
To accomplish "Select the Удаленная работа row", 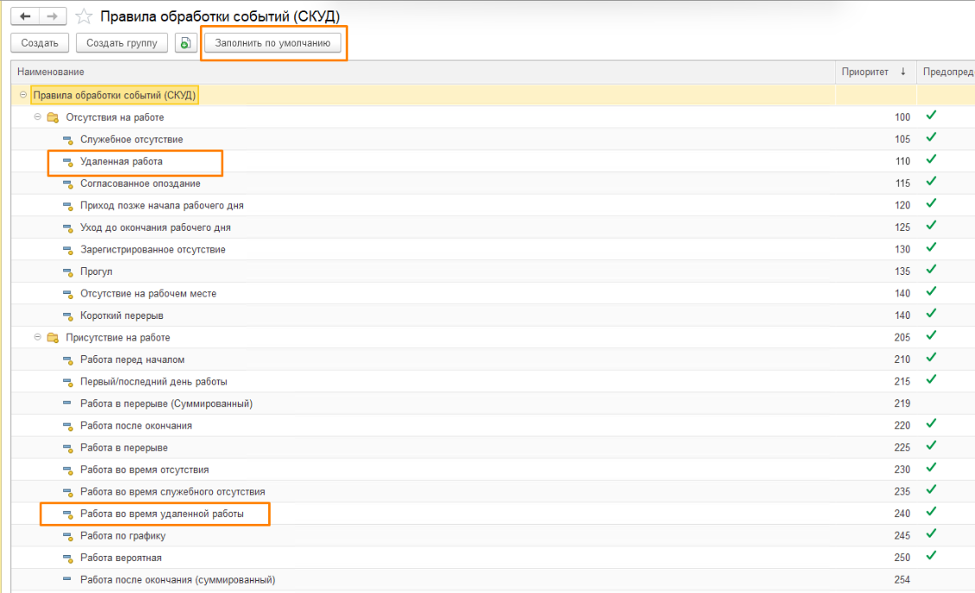I will pyautogui.click(x=121, y=162).
